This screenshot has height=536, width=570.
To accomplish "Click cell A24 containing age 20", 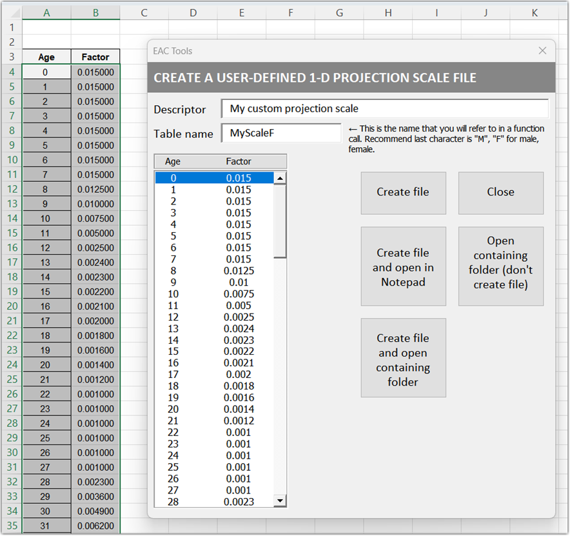I will pos(46,364).
